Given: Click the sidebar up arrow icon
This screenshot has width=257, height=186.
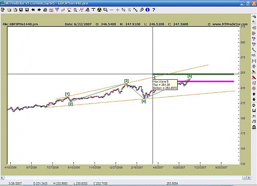Looking at the screenshot, I should [x=254, y=94].
